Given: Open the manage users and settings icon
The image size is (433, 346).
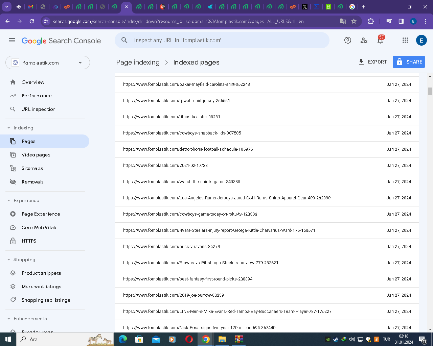Looking at the screenshot, I should pyautogui.click(x=364, y=41).
